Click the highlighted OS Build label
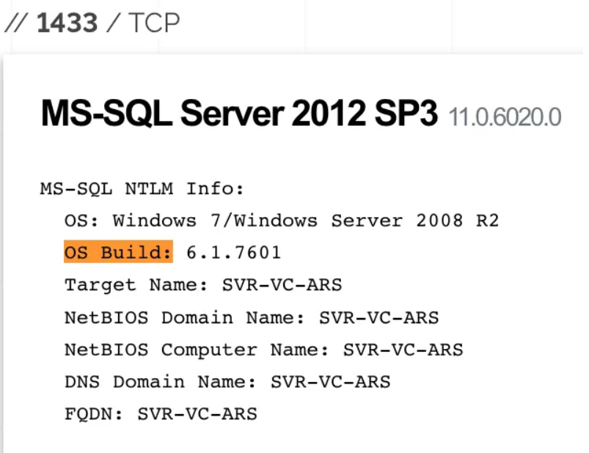 (x=118, y=252)
